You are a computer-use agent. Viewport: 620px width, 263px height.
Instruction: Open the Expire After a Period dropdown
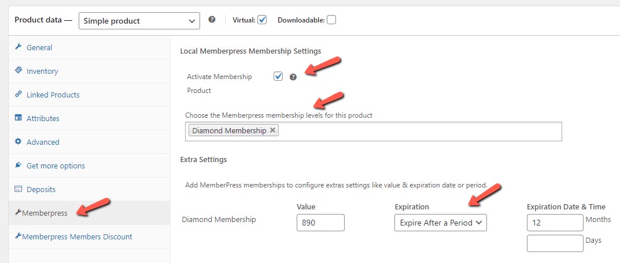[441, 223]
